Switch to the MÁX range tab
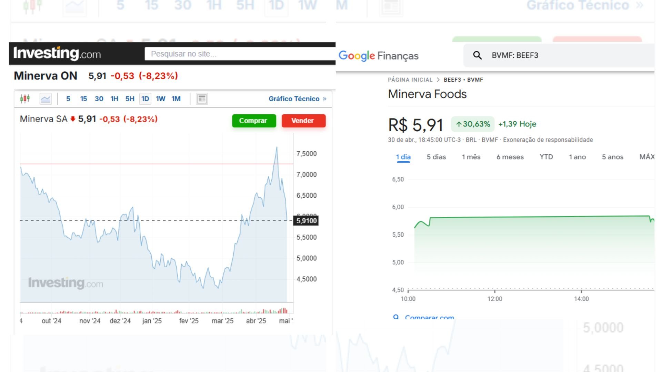This screenshot has height=372, width=662. tap(647, 157)
